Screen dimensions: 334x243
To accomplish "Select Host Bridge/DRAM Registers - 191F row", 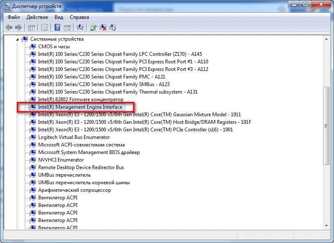I will click(x=145, y=122).
